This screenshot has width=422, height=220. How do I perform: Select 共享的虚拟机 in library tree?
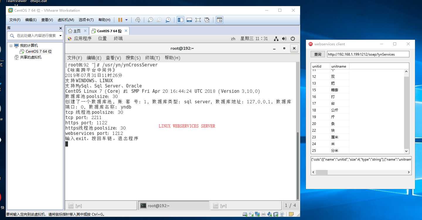[x=28, y=57]
